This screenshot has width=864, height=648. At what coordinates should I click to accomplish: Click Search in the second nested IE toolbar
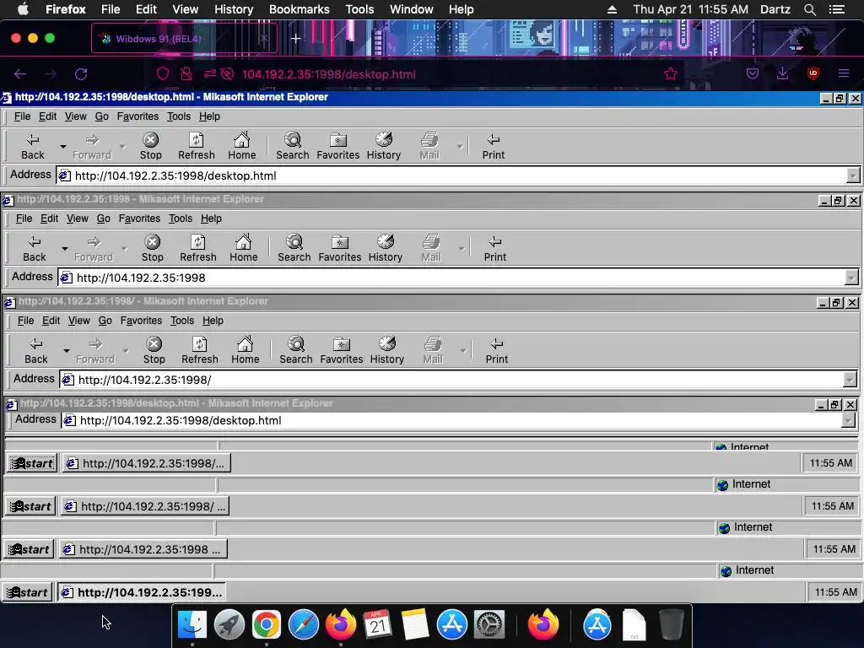[x=294, y=249]
